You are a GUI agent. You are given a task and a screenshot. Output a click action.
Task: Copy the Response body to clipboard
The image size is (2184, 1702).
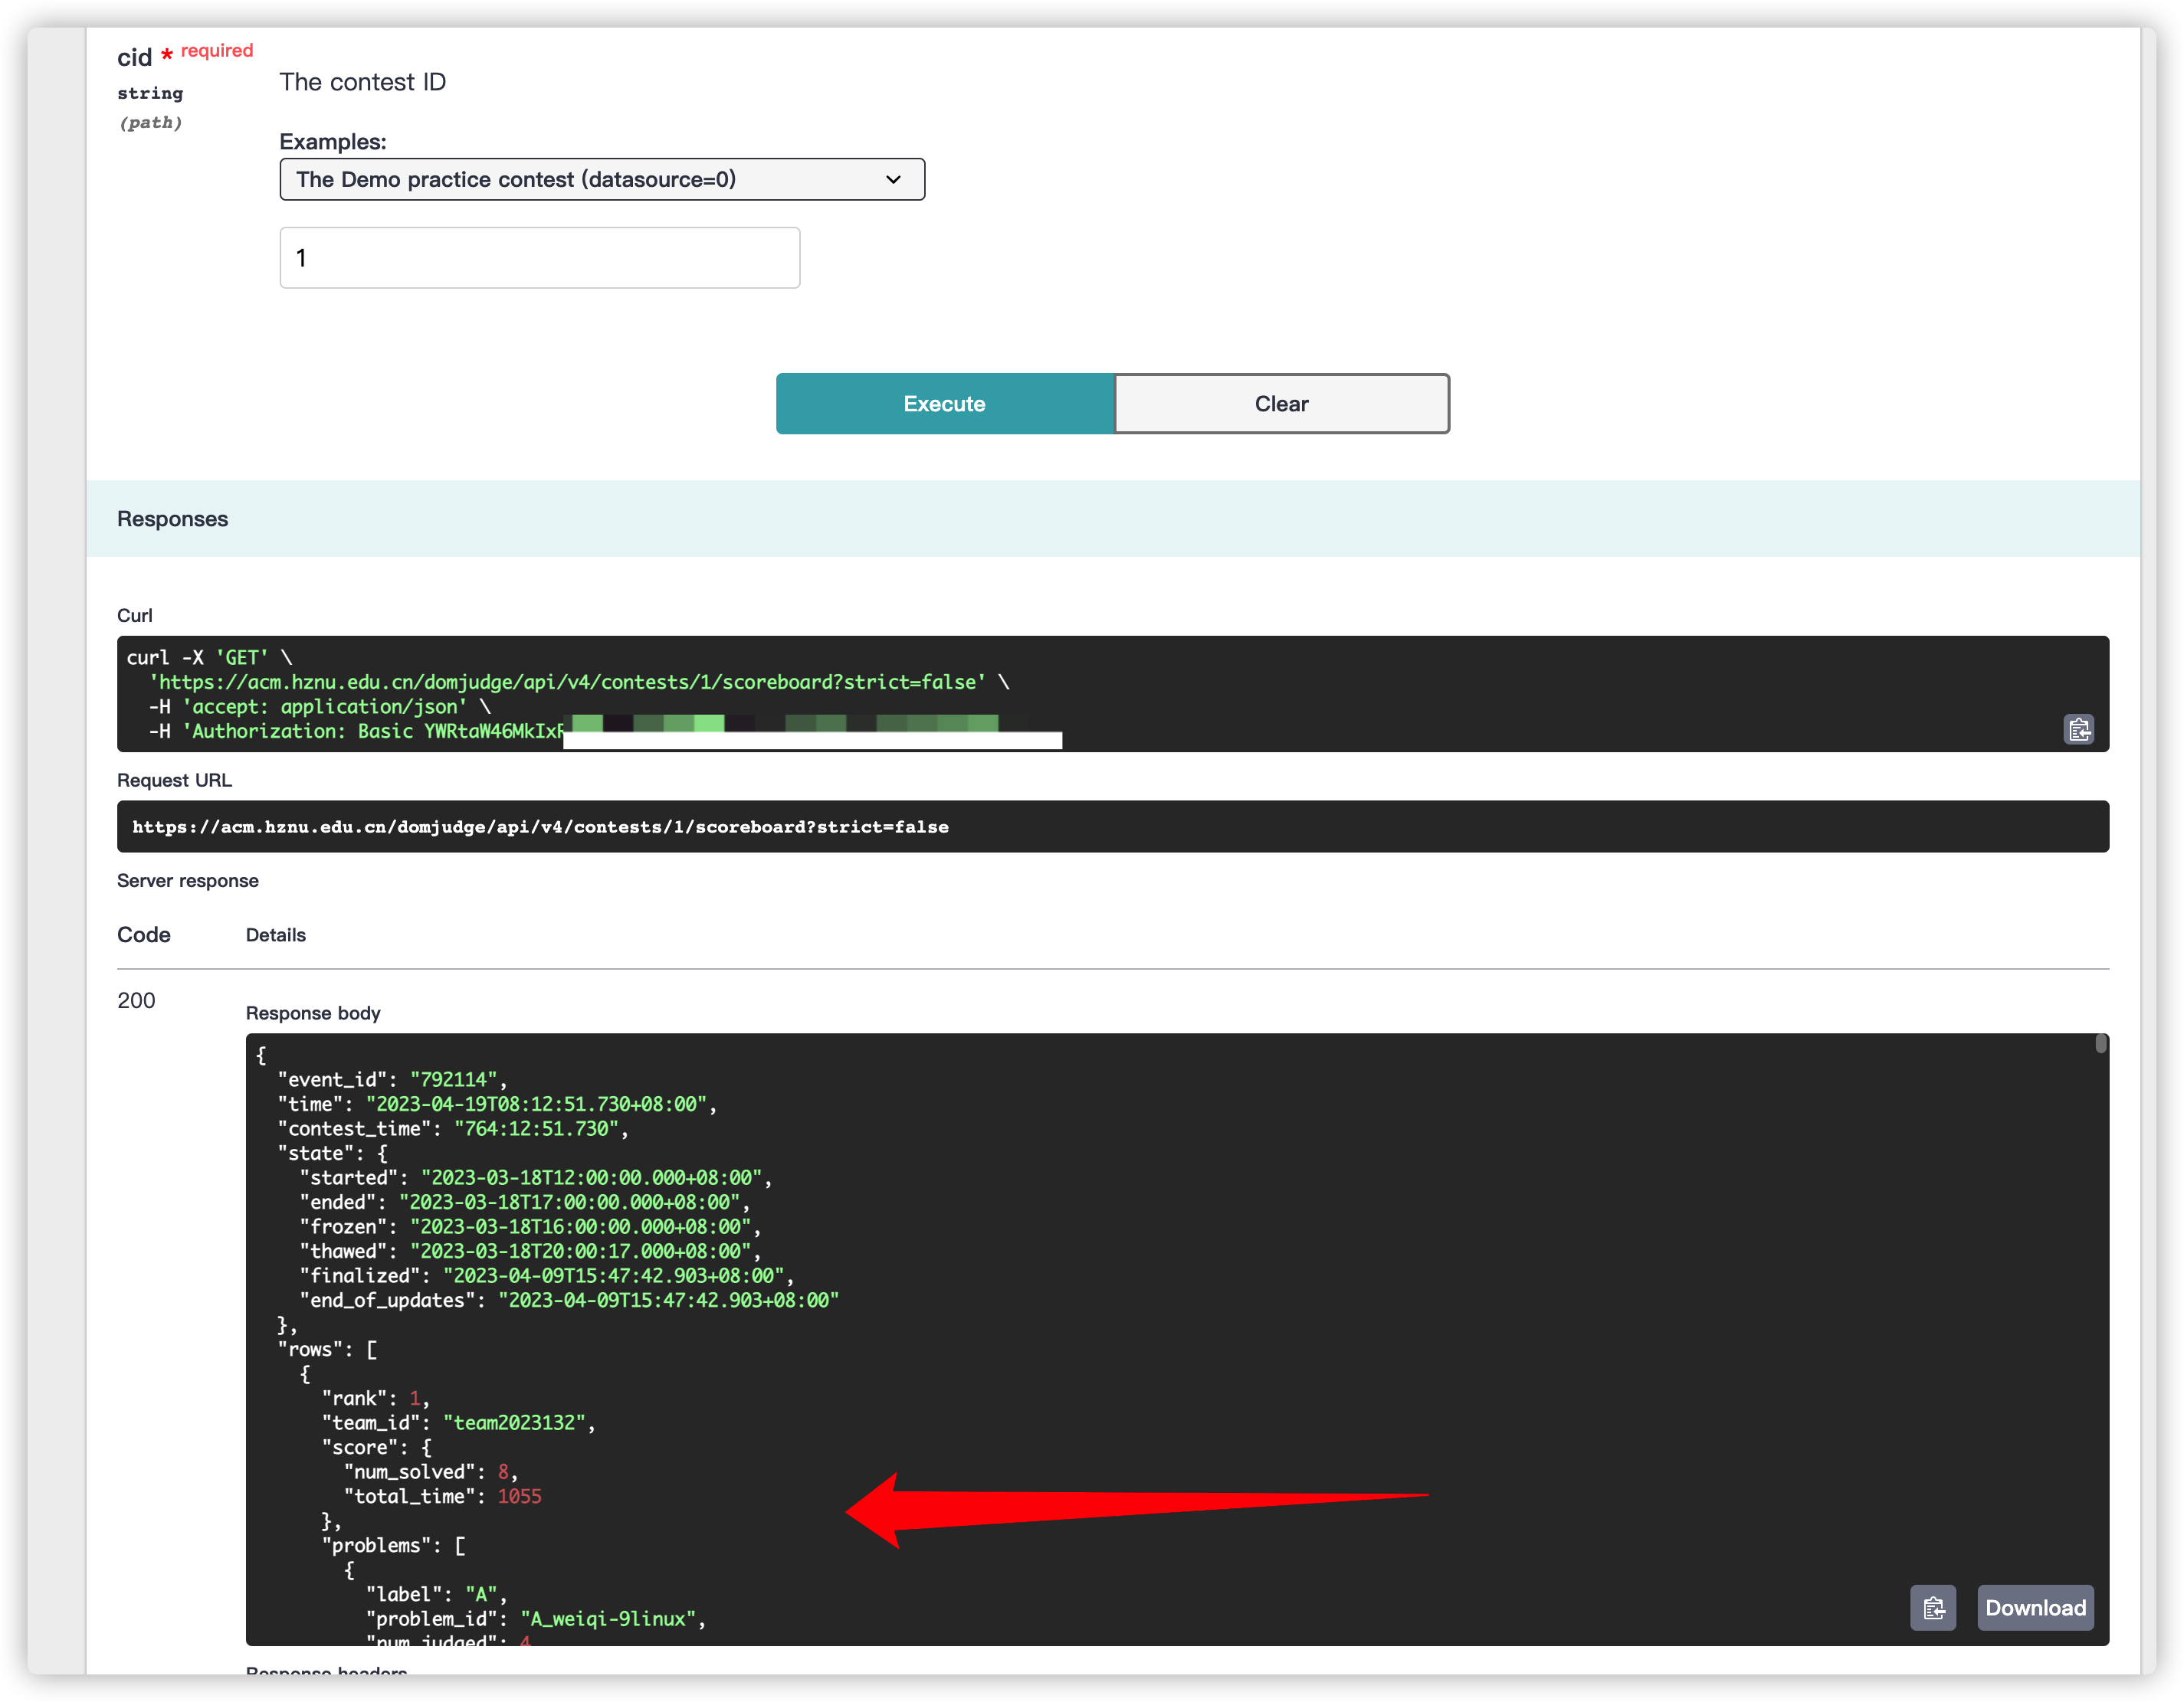tap(1933, 1607)
